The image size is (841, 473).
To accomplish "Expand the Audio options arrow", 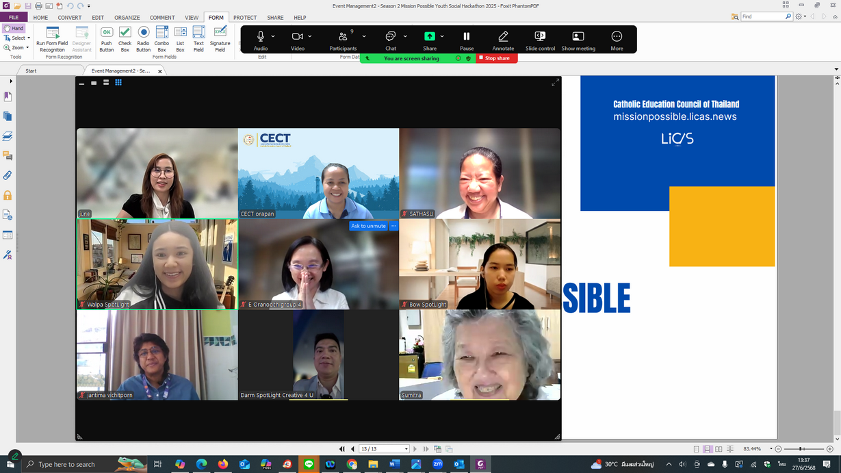I will tap(273, 36).
